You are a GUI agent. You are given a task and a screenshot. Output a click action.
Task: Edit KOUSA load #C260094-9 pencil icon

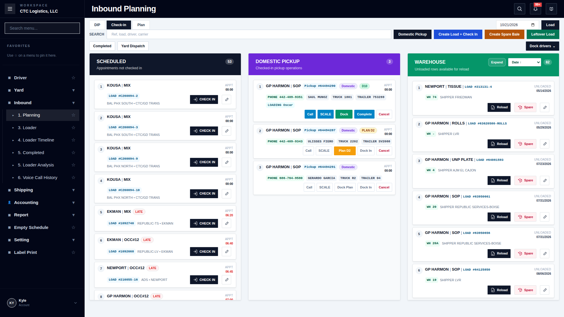226,162
